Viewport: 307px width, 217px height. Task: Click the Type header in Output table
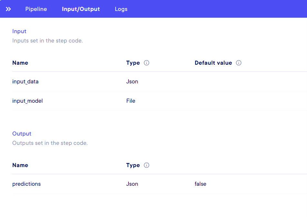[x=133, y=165]
